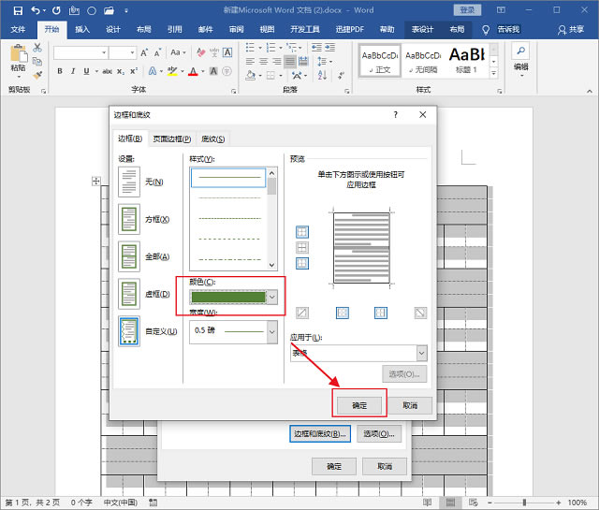The image size is (599, 510).
Task: Switch to the 底纹 (Shading) tab
Action: pyautogui.click(x=213, y=138)
